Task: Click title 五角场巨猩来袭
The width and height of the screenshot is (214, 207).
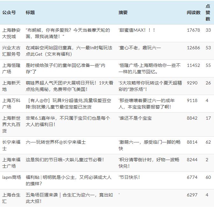Action: point(69,198)
